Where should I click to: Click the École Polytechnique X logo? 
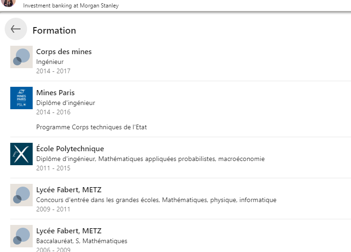(21, 154)
